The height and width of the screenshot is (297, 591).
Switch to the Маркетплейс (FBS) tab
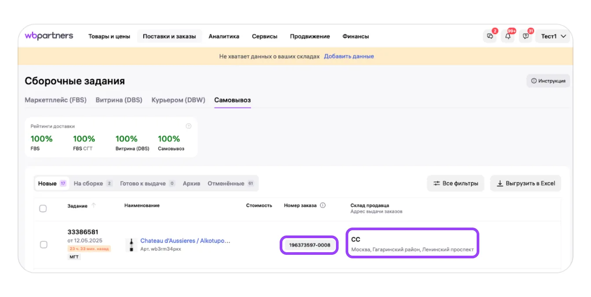coord(55,100)
